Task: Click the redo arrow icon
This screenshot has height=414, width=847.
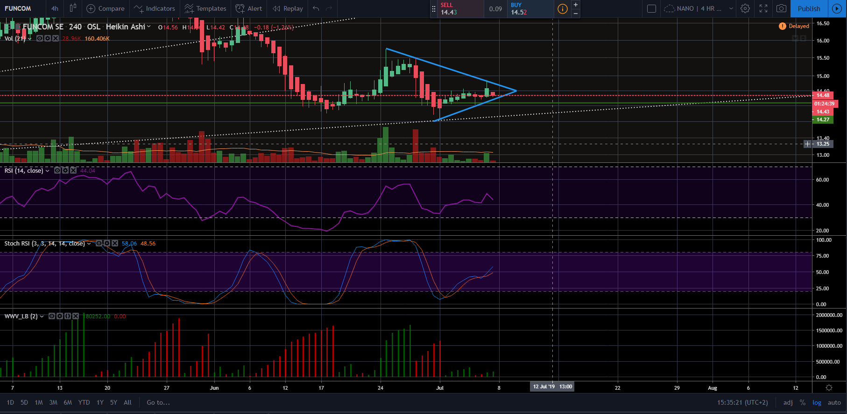Action: pyautogui.click(x=329, y=8)
